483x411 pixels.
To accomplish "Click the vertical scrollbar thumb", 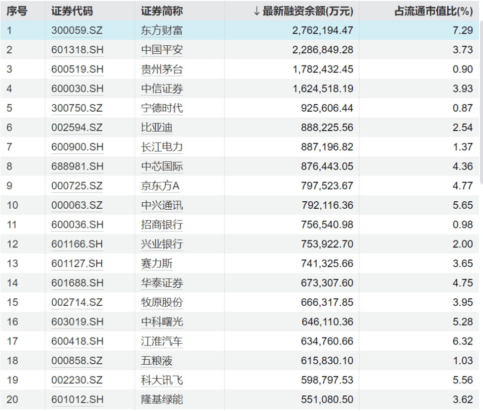I will coord(481,103).
